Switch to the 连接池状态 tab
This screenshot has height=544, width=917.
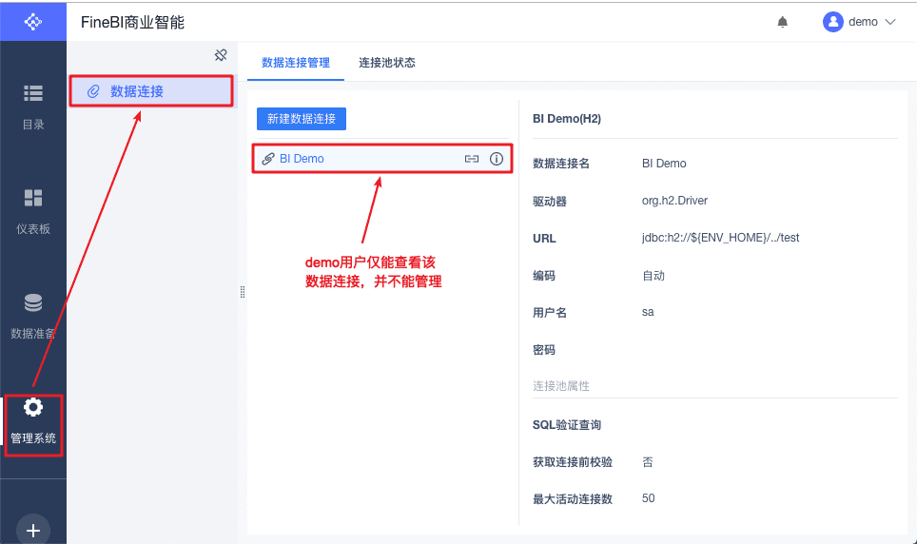[x=387, y=63]
